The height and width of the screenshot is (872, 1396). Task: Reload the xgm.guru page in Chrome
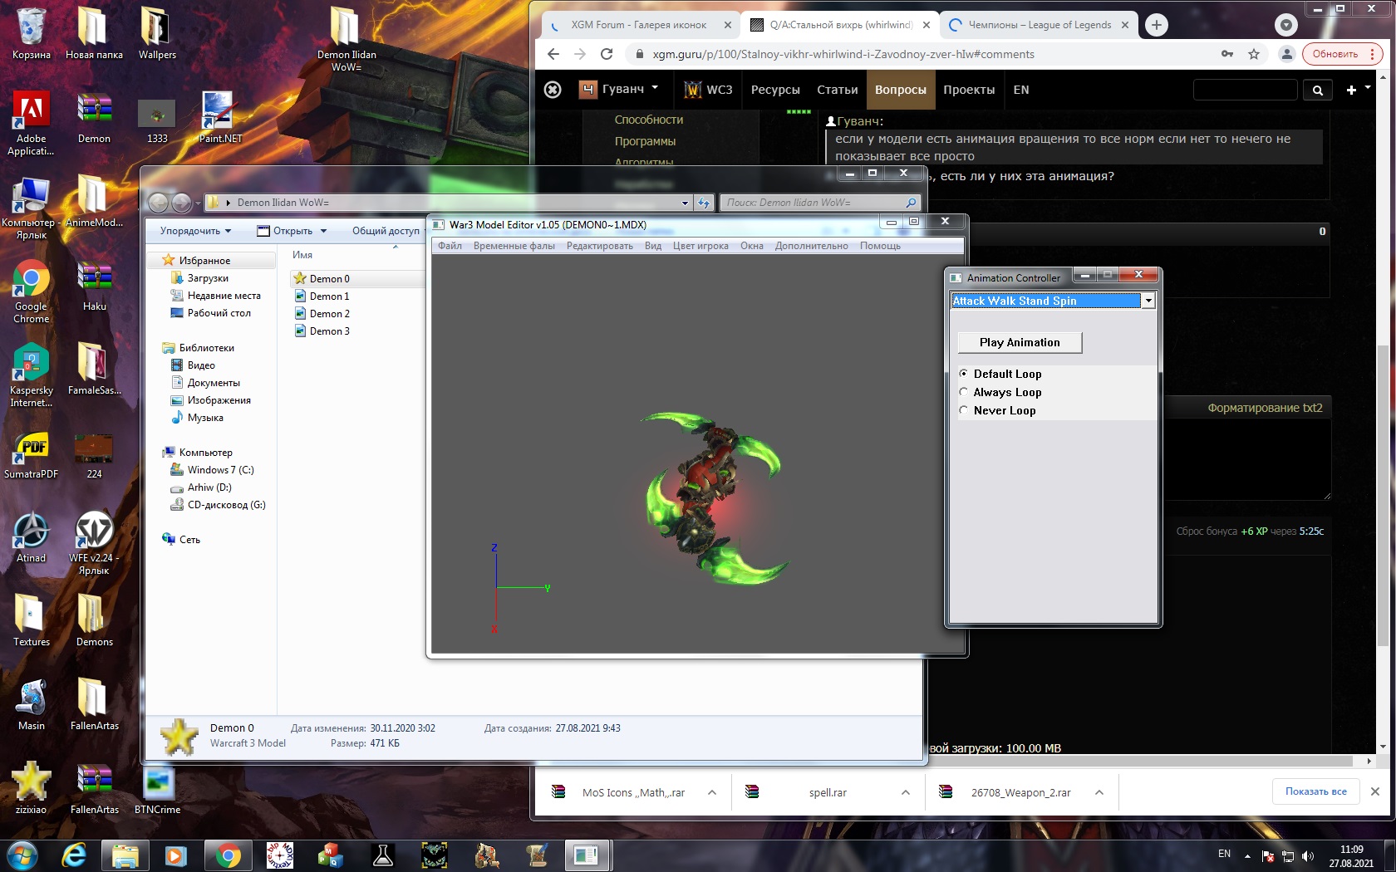(x=607, y=54)
